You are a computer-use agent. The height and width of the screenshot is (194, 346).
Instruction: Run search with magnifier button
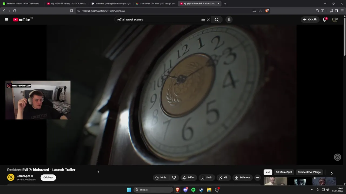(x=217, y=19)
